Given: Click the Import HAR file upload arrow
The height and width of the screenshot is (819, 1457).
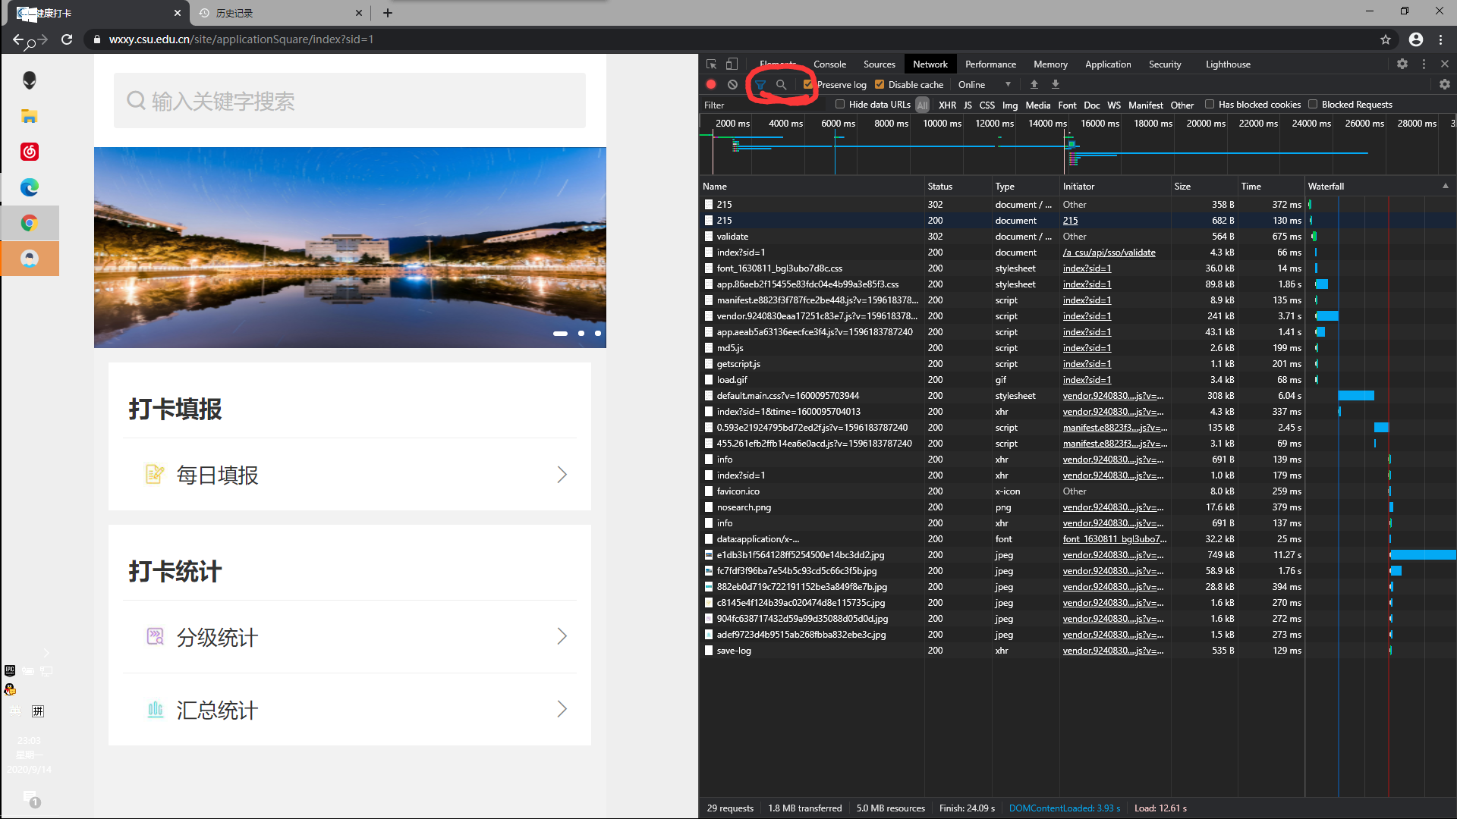Looking at the screenshot, I should point(1034,85).
